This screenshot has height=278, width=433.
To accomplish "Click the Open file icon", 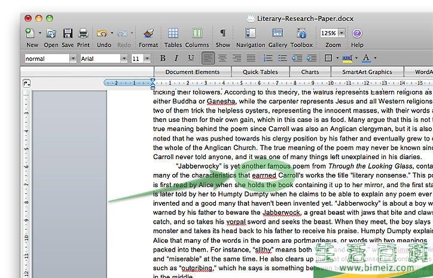I will (x=51, y=33).
